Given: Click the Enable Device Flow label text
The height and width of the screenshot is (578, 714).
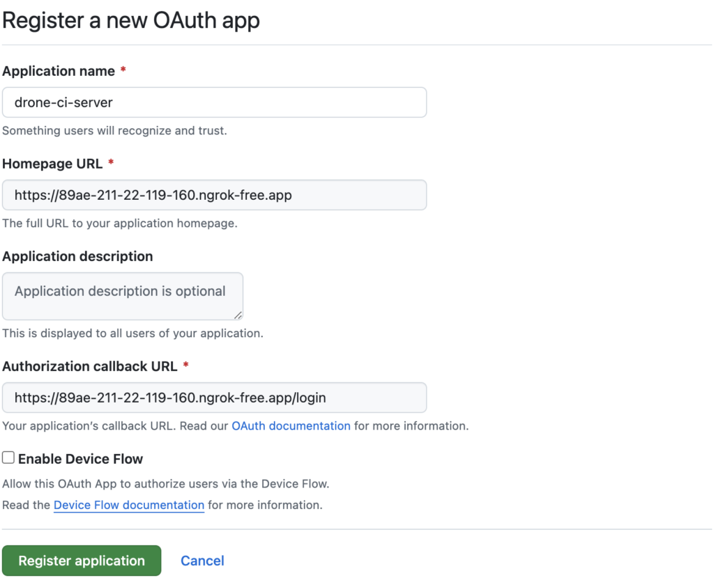Looking at the screenshot, I should (79, 459).
